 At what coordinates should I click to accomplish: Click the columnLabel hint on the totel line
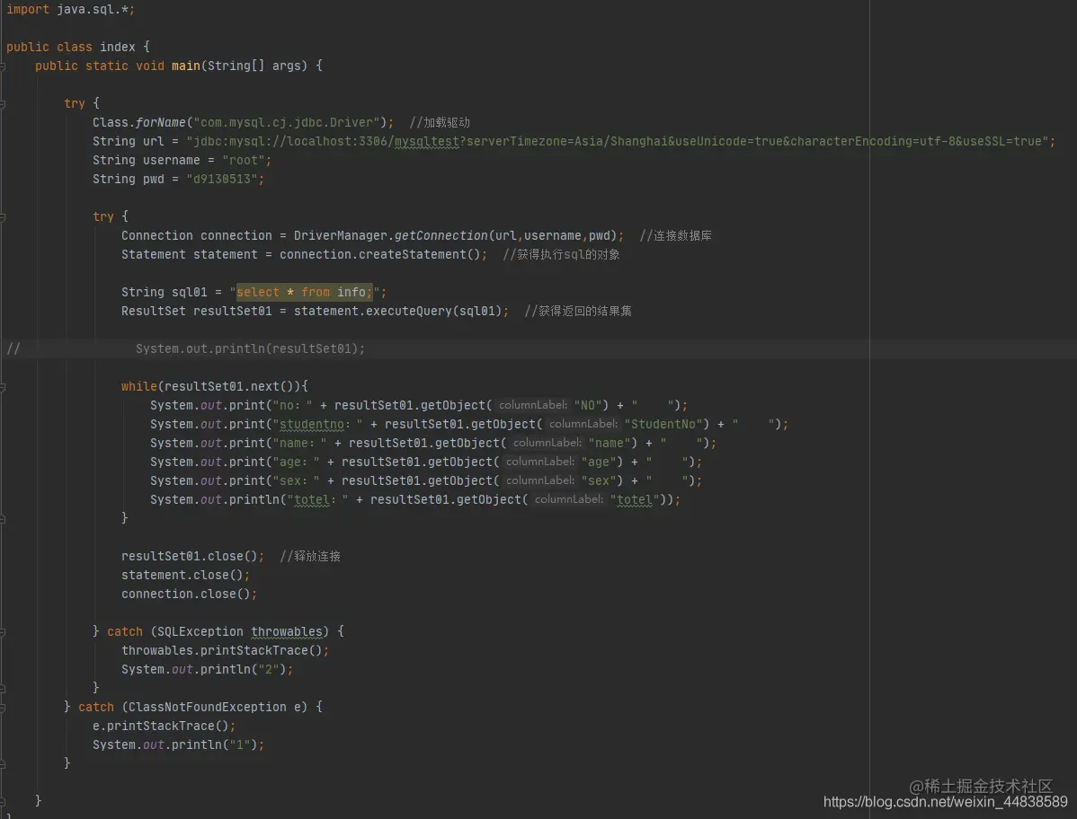click(569, 500)
